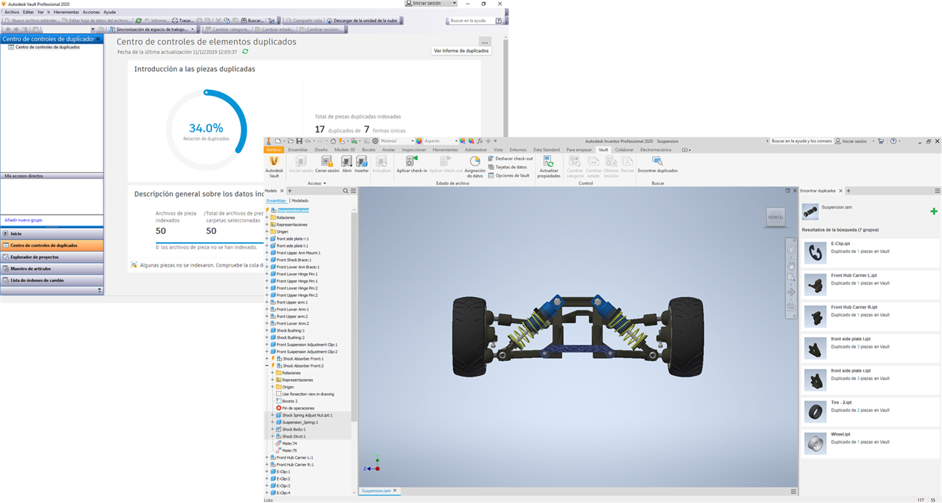The width and height of the screenshot is (942, 503).
Task: Click Aplicar check-in in the ribbon
Action: click(412, 164)
